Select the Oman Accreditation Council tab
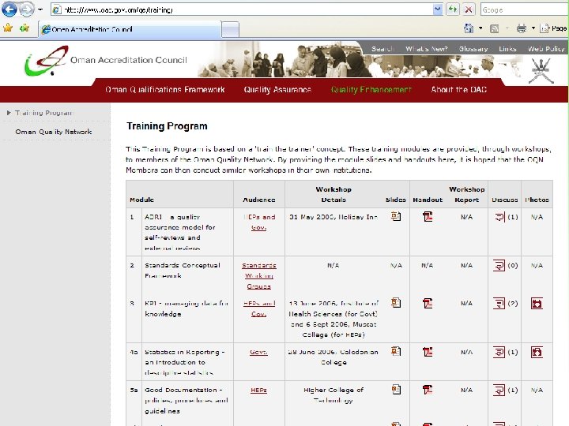 click(x=130, y=29)
